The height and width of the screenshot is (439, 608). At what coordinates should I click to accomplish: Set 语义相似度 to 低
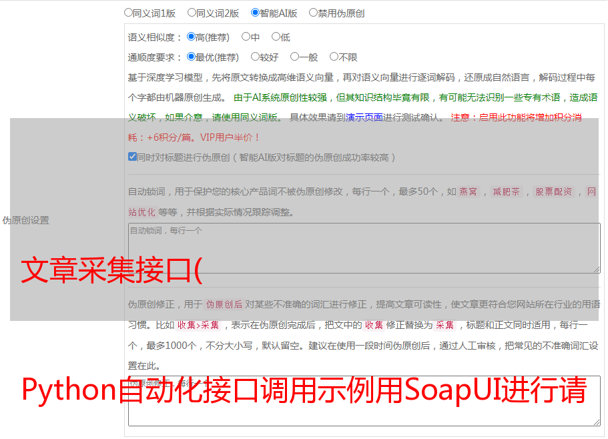276,37
